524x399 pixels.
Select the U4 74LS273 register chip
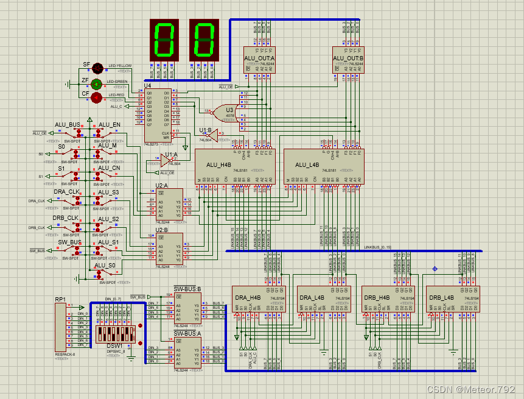(158, 115)
